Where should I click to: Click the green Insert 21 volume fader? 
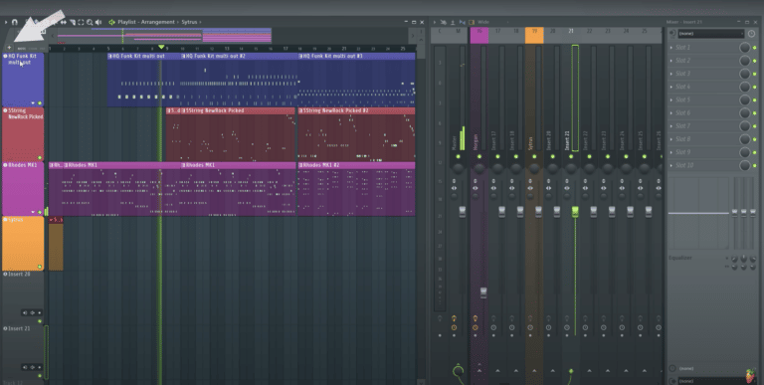tap(575, 212)
